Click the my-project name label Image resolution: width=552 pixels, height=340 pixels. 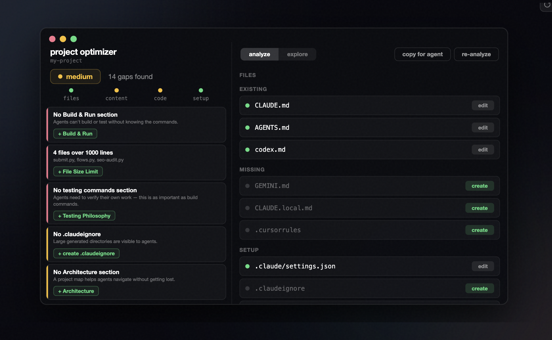[66, 61]
